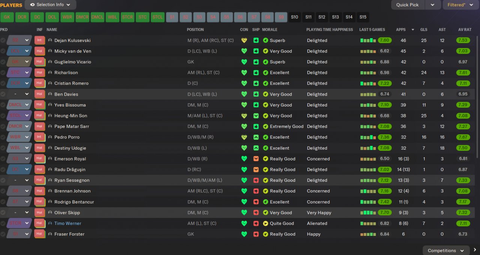Screen dimensions: 480x255
Task: Toggle the selection circle for Fraser Forster
Action: (x=3, y=234)
